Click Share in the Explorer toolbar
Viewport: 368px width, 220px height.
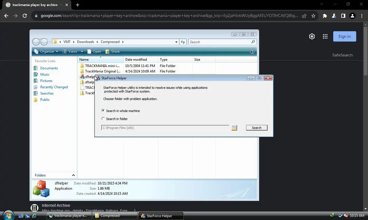[113, 52]
